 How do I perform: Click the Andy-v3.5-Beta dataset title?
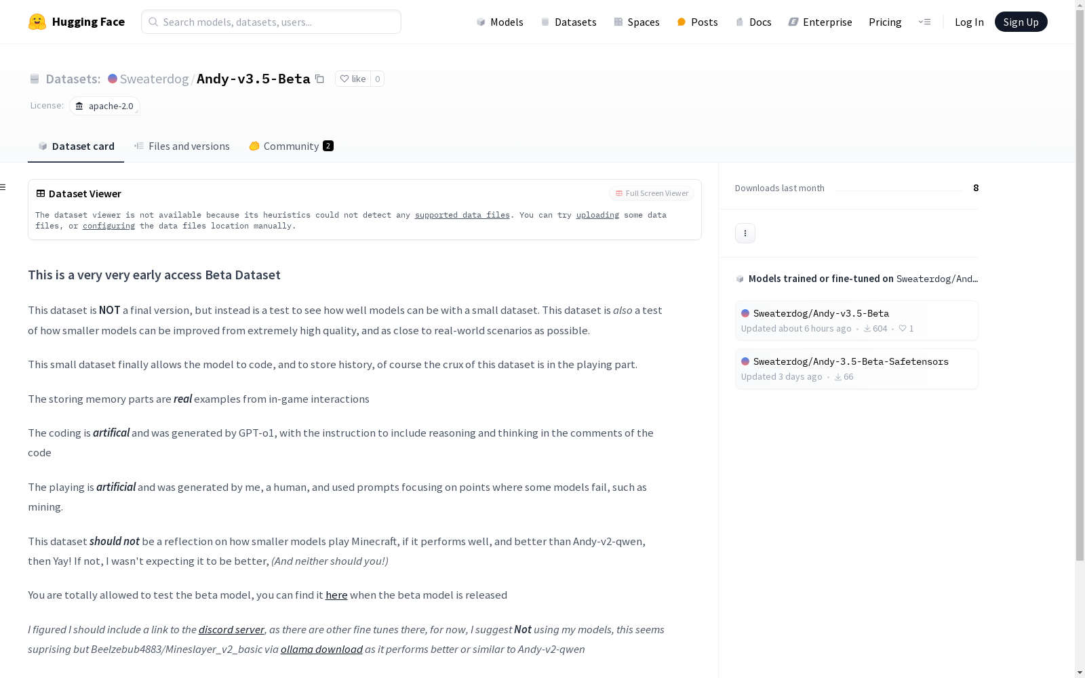pos(253,79)
